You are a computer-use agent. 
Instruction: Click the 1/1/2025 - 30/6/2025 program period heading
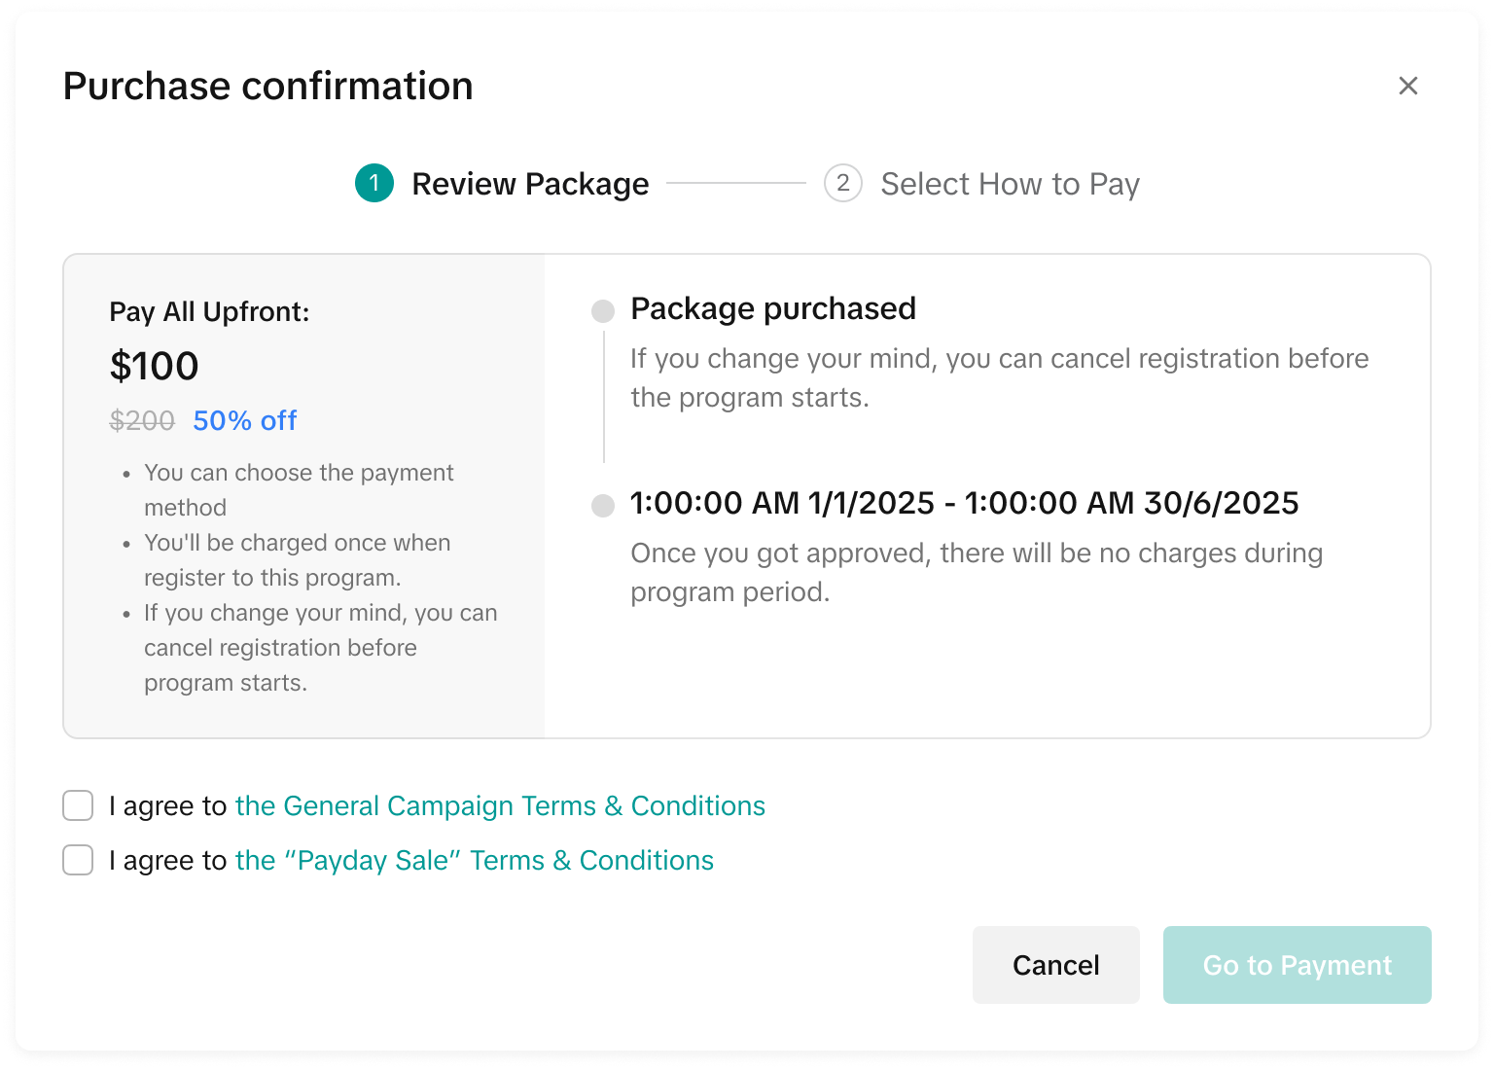[964, 503]
